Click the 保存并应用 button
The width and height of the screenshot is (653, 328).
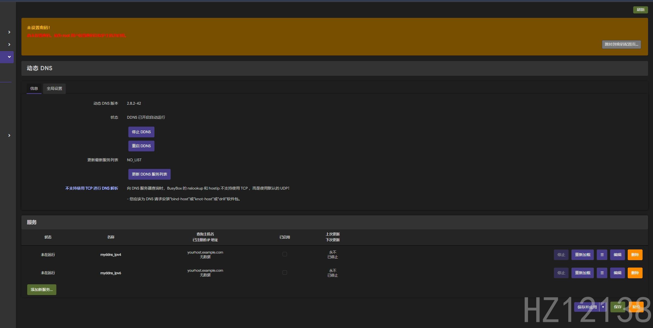point(587,307)
